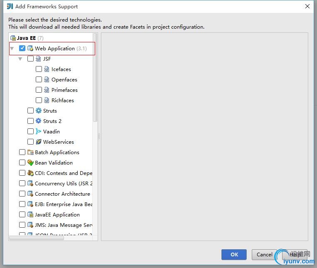Select the Java EE group row
317x268 pixels.
[51, 38]
